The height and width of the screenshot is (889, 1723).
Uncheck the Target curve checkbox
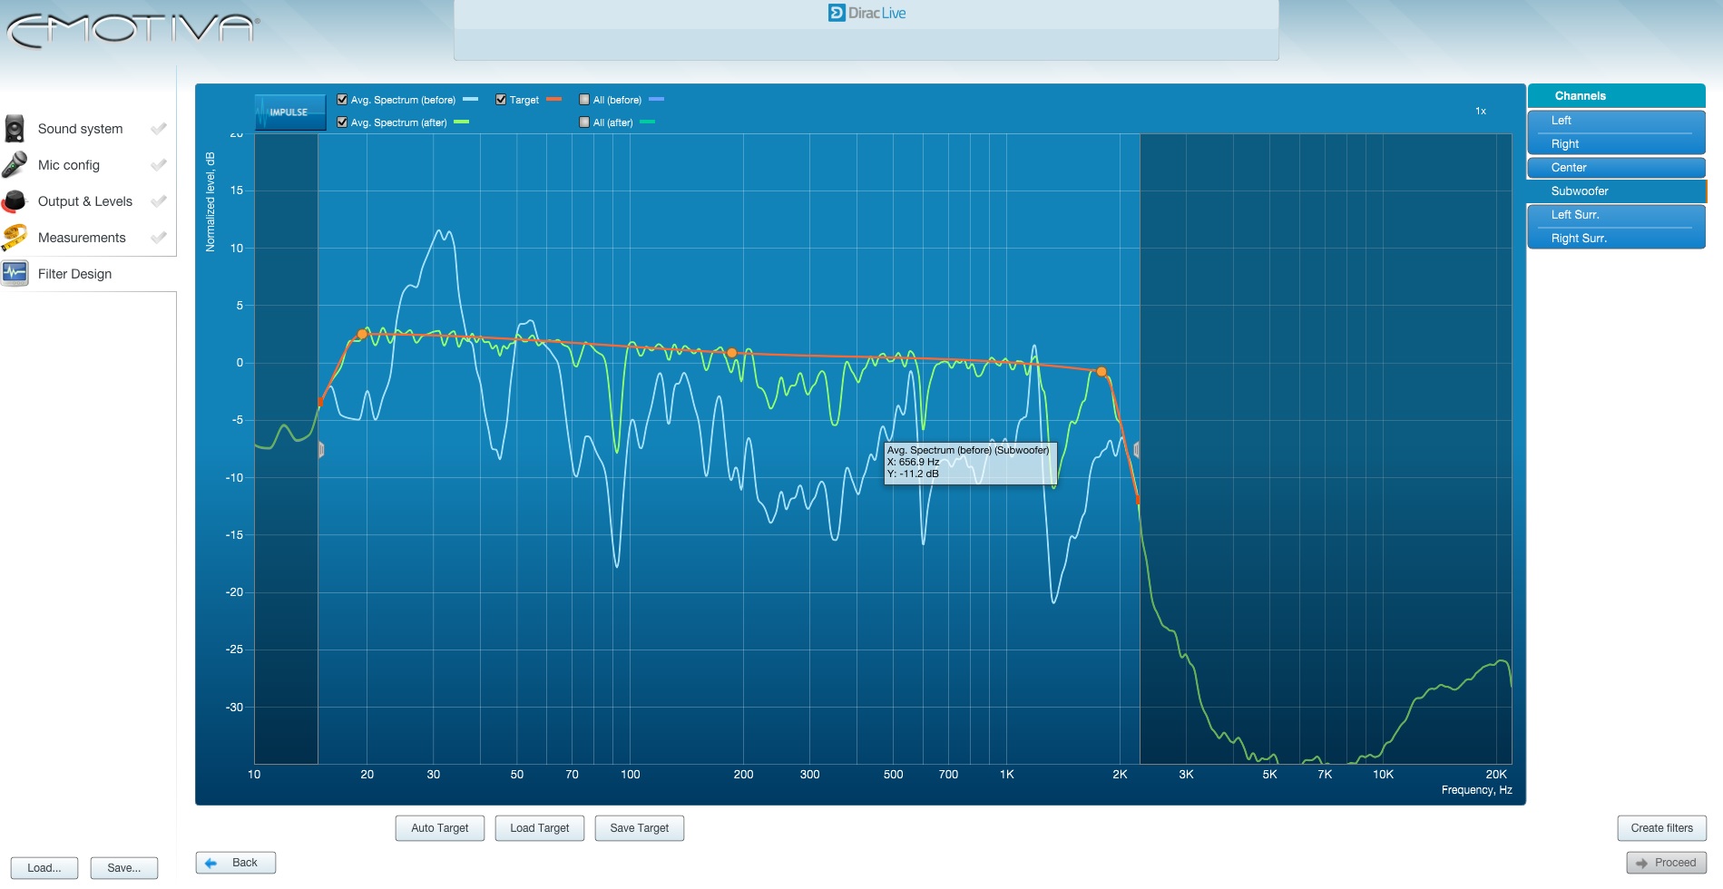pos(501,100)
